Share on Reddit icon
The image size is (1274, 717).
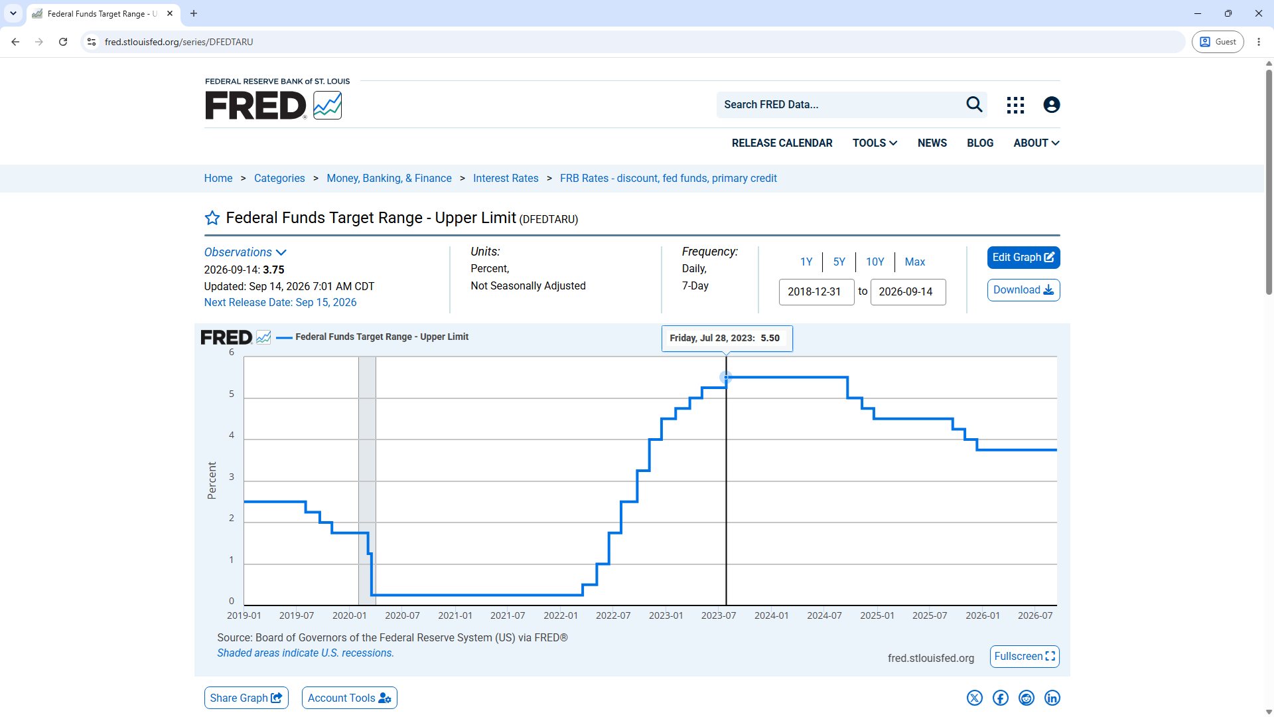(1026, 698)
